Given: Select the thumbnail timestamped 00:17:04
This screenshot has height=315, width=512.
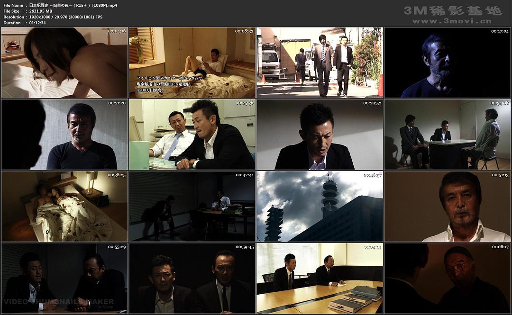Looking at the screenshot, I should pyautogui.click(x=447, y=63).
